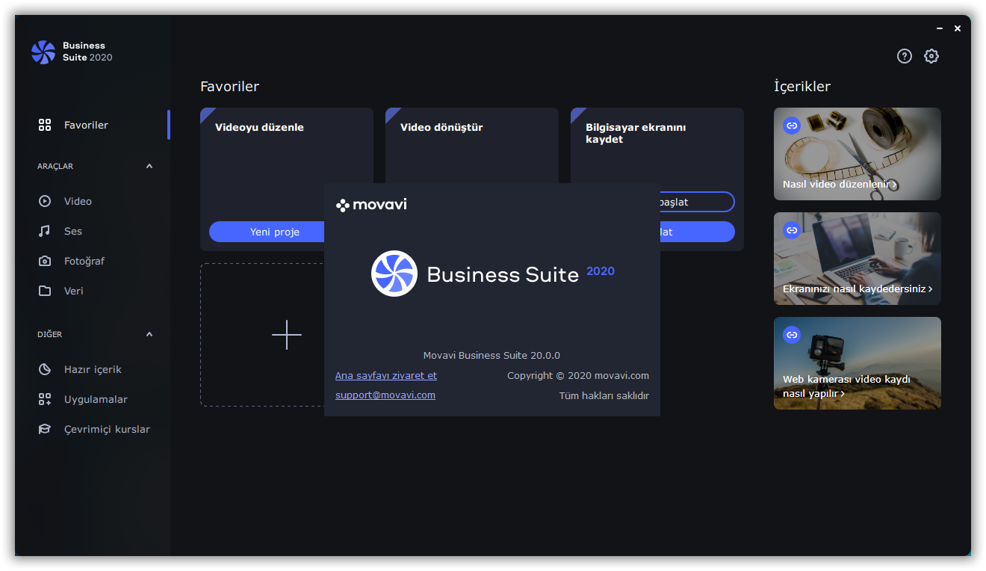Go to Uygulamalar
This screenshot has width=986, height=571.
pos(93,399)
